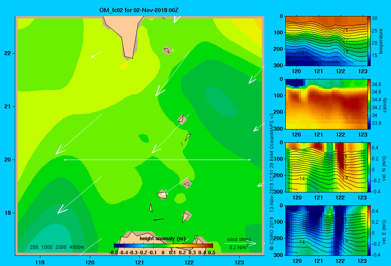391x266 pixels.
Task: Click the eastern endpoint marker of the transect line
Action: (x=249, y=160)
